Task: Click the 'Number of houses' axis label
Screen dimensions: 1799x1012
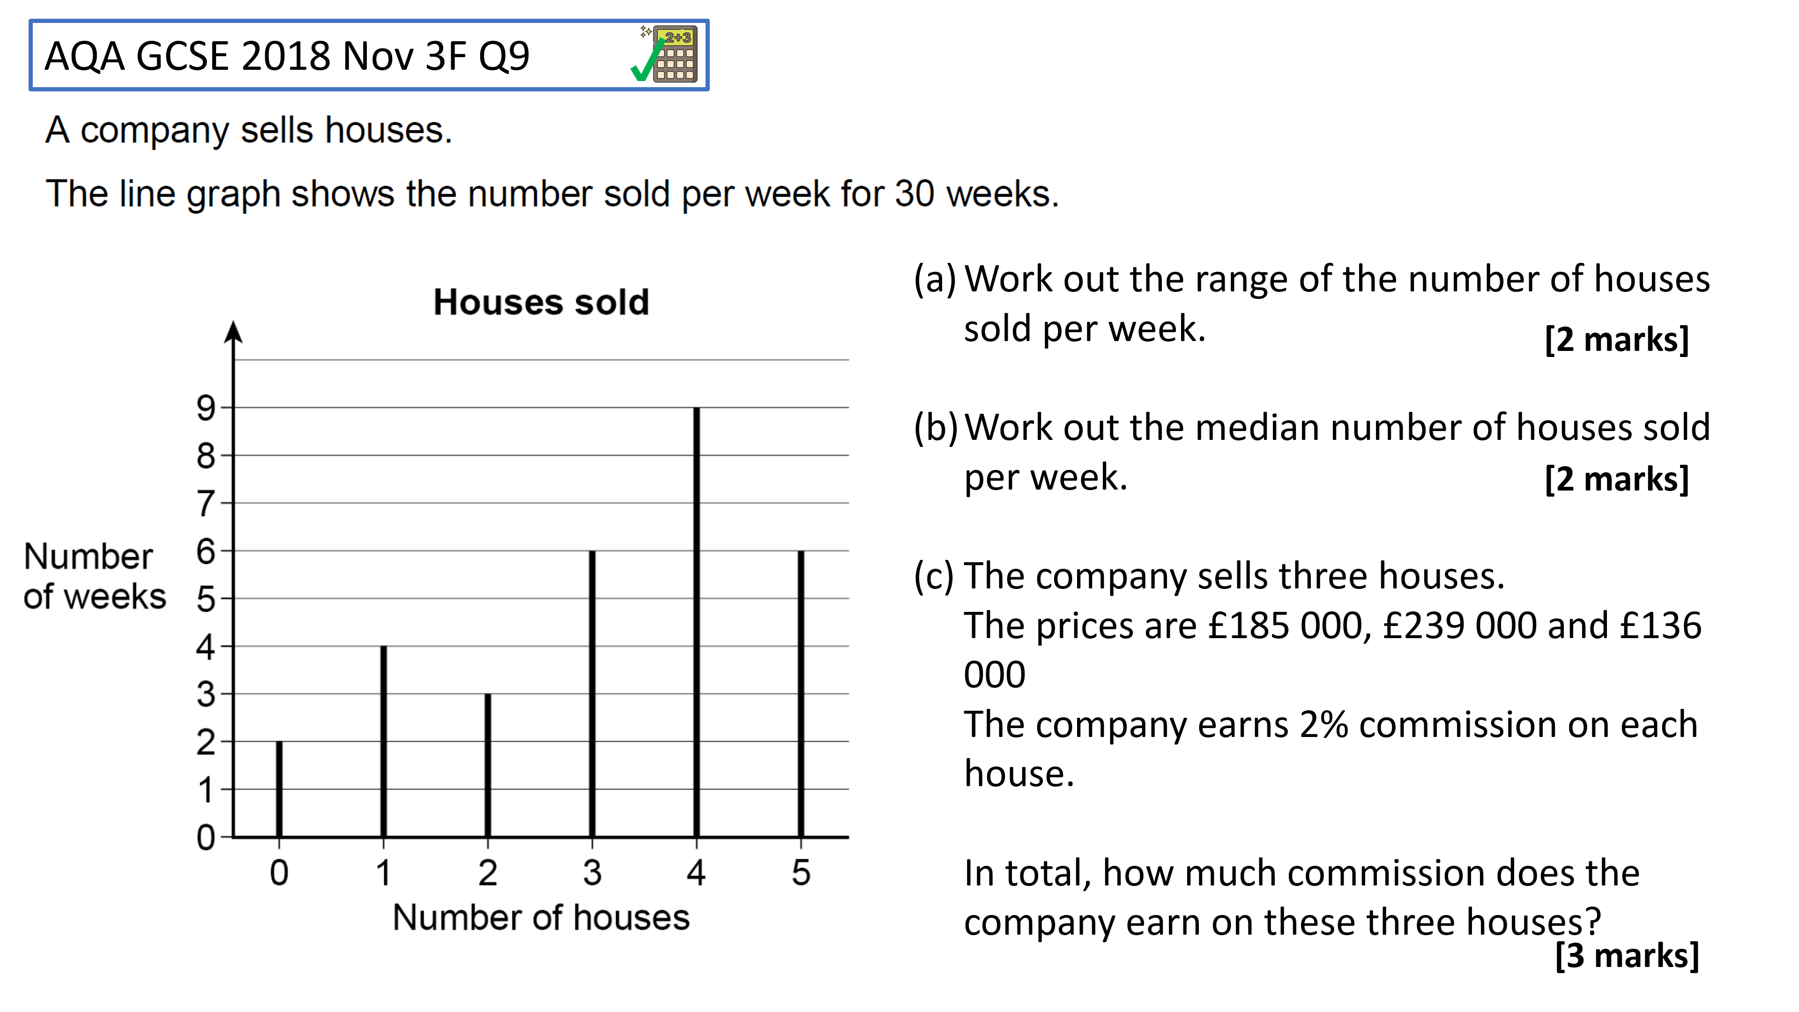Action: pyautogui.click(x=541, y=917)
